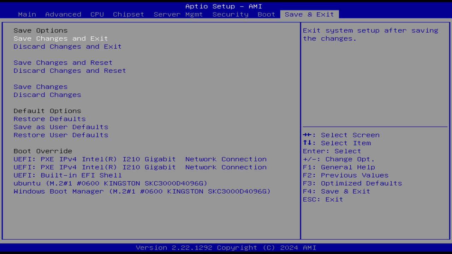Viewport: 452px width, 254px height.
Task: Click the help text about exiting setup
Action: pos(370,35)
